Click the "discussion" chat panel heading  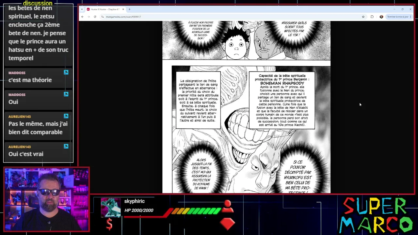coord(38,3)
